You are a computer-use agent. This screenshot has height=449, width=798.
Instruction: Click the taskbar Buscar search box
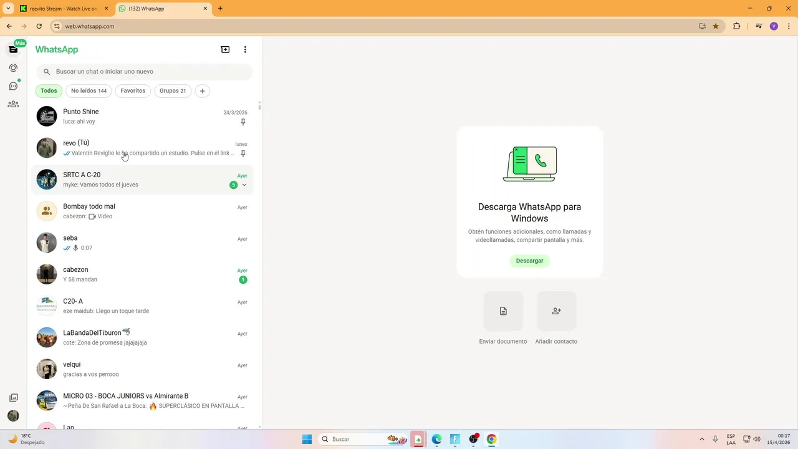(364, 439)
